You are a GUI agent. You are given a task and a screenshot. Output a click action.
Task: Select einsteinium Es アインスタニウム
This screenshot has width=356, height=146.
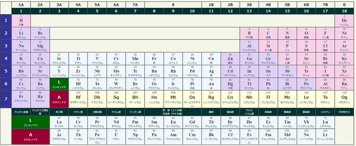coord(249,137)
